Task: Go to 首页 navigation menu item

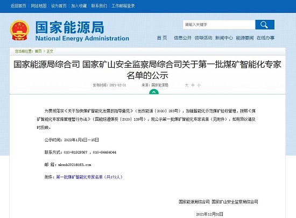Action: pos(162,38)
